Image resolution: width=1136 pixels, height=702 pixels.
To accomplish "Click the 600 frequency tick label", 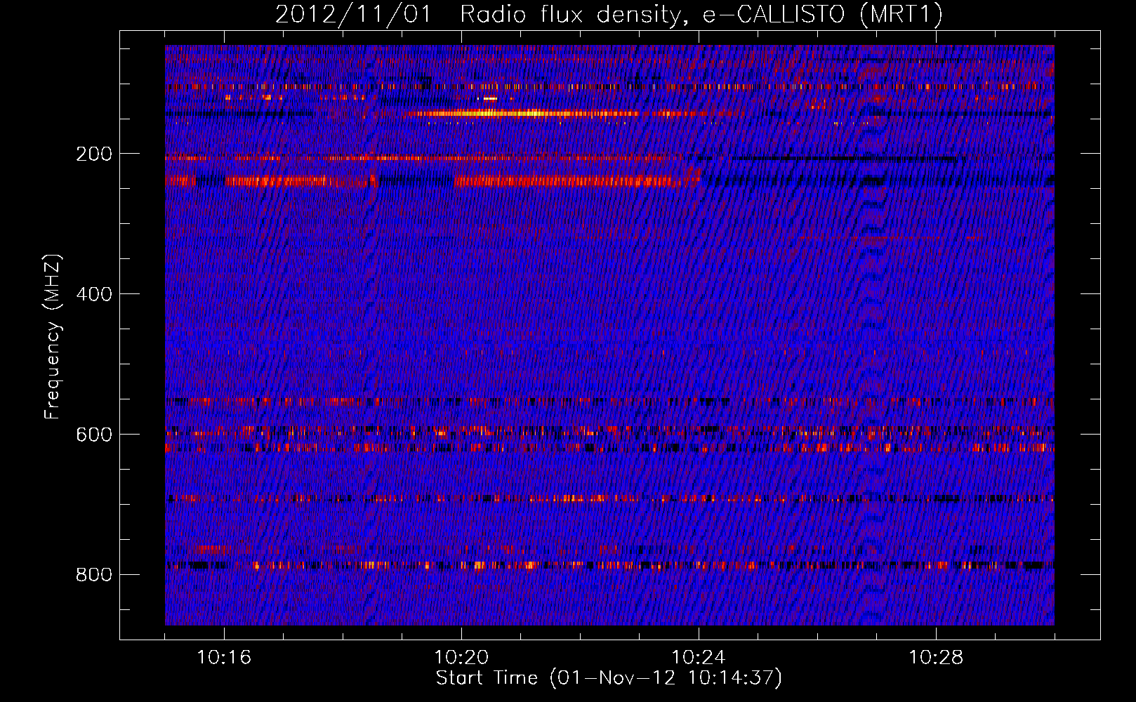I will click(94, 435).
